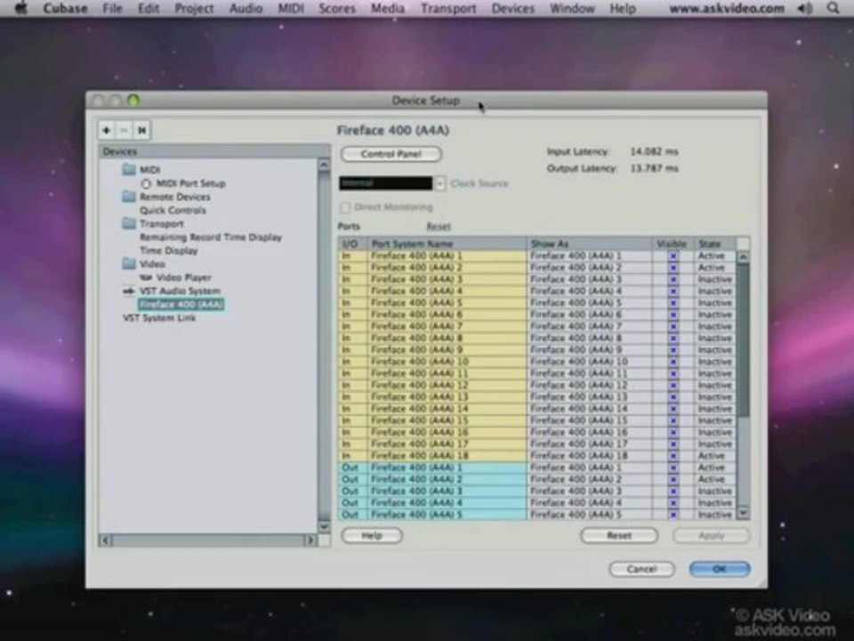
Task: Click Show As cell for output Fireface 400 (A4A) 5
Action: 589,515
